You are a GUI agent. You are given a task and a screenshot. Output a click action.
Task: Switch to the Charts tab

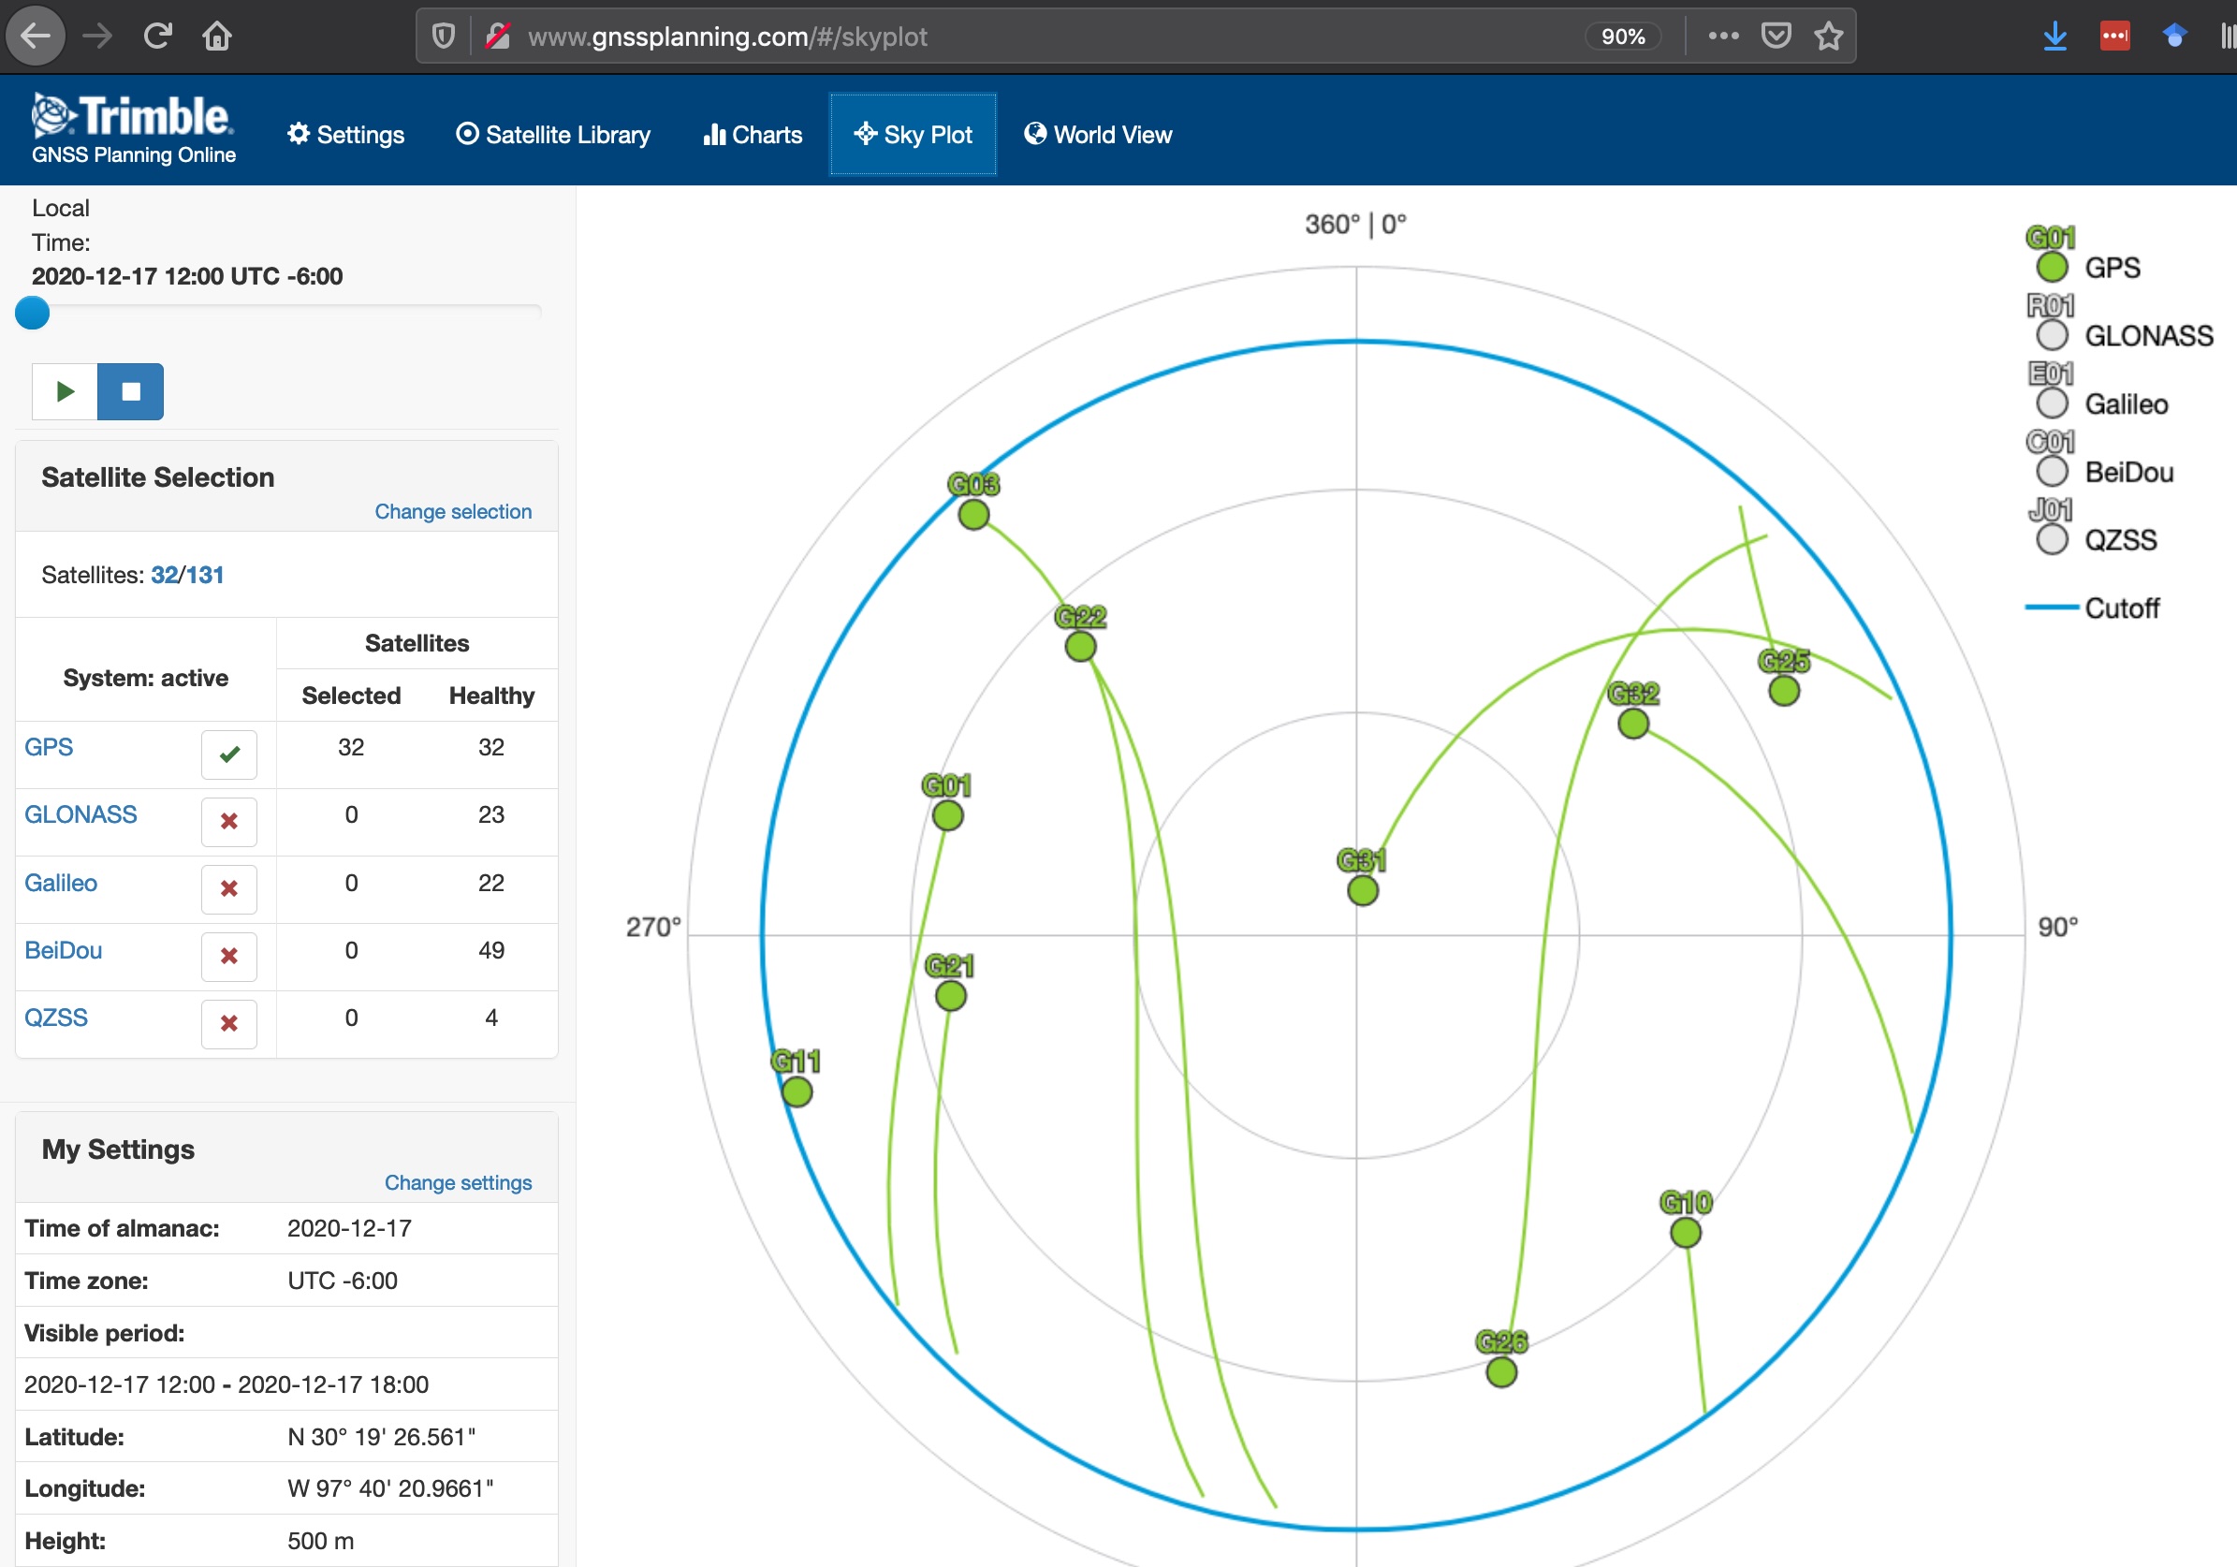[753, 135]
